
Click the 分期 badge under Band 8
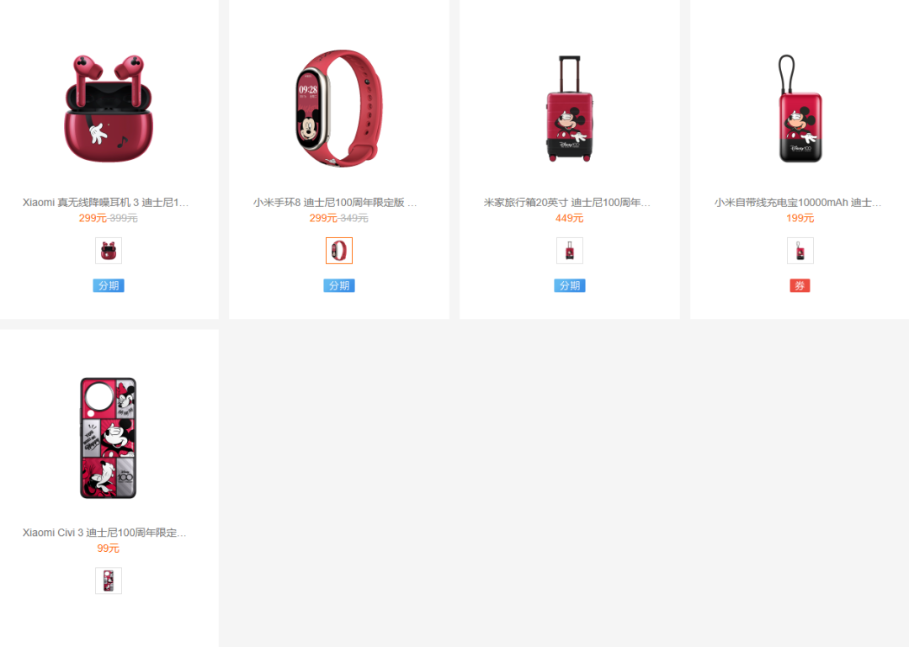339,285
